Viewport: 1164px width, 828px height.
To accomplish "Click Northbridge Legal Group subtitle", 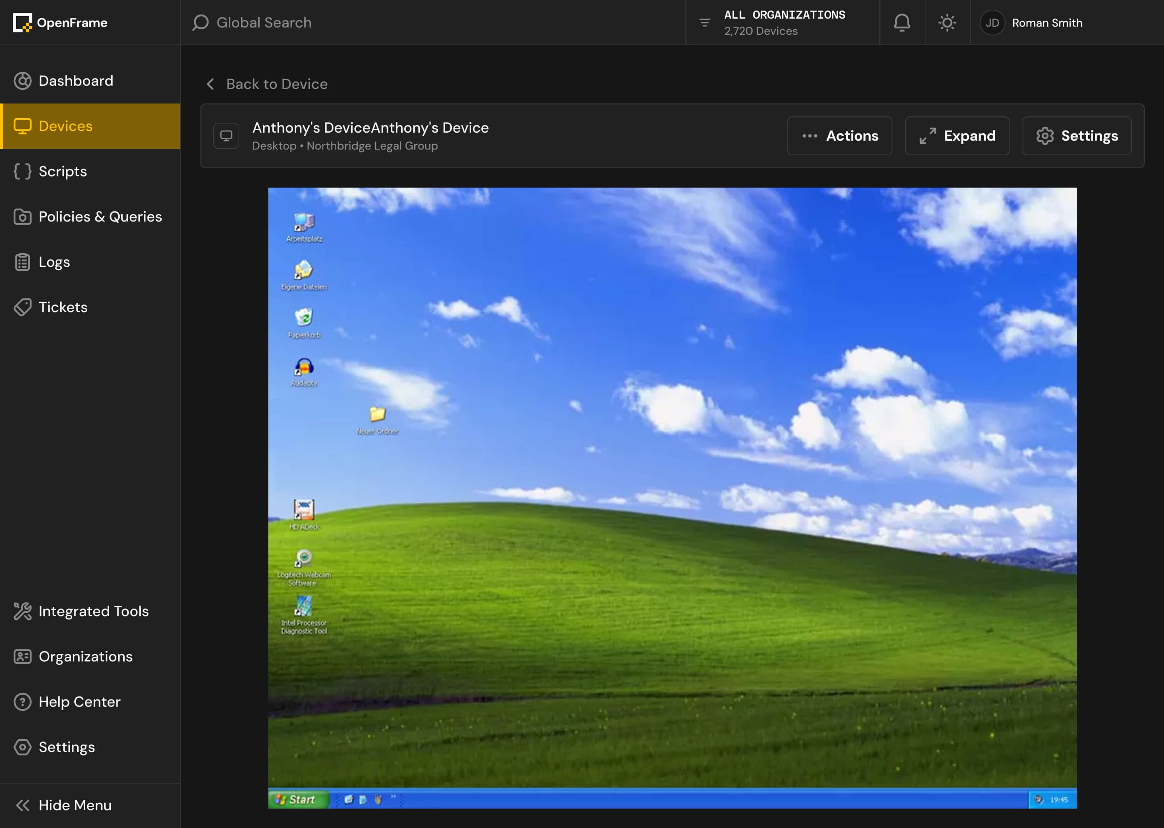I will coord(372,146).
